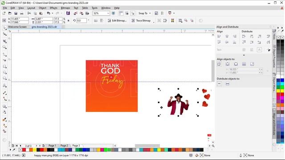
Task: Click the Print icon
Action: 22,13
